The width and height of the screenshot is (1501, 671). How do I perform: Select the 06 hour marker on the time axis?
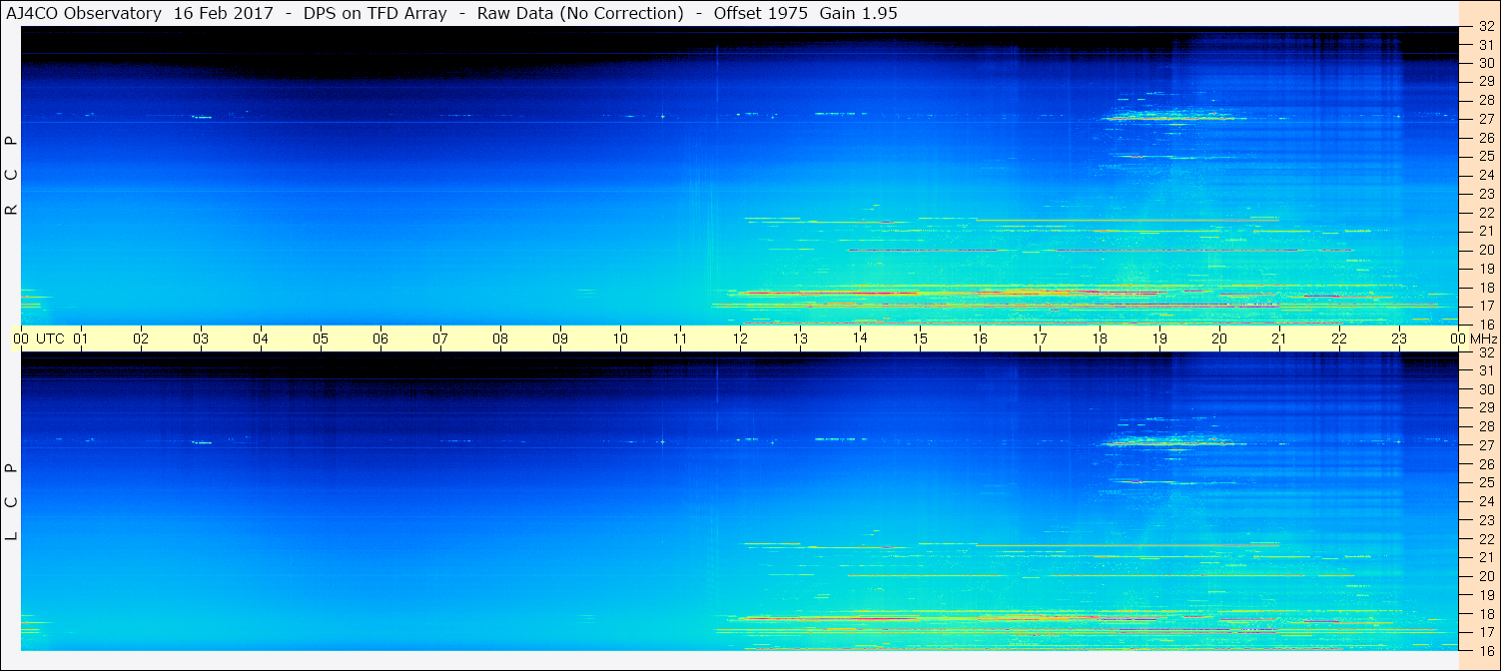click(x=380, y=338)
